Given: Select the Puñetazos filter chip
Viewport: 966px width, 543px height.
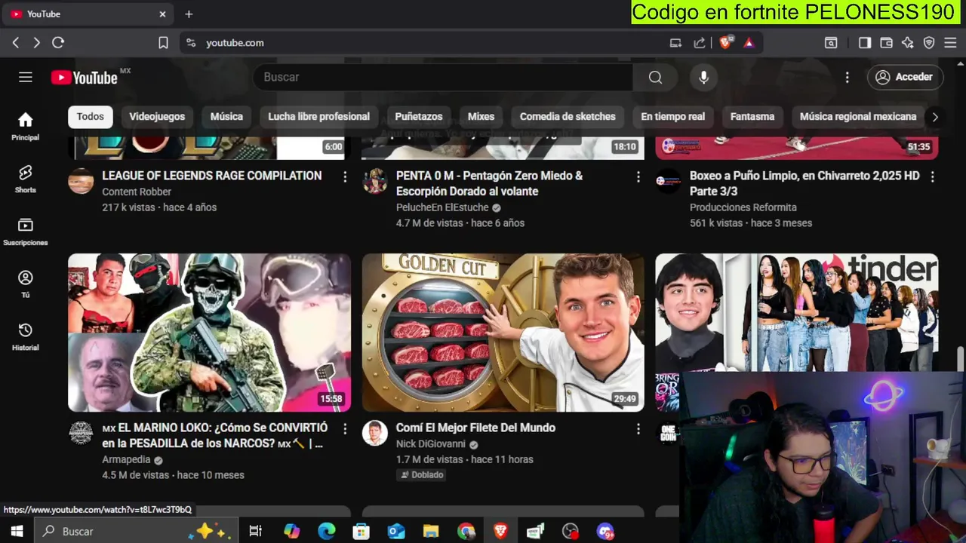Looking at the screenshot, I should tap(419, 116).
